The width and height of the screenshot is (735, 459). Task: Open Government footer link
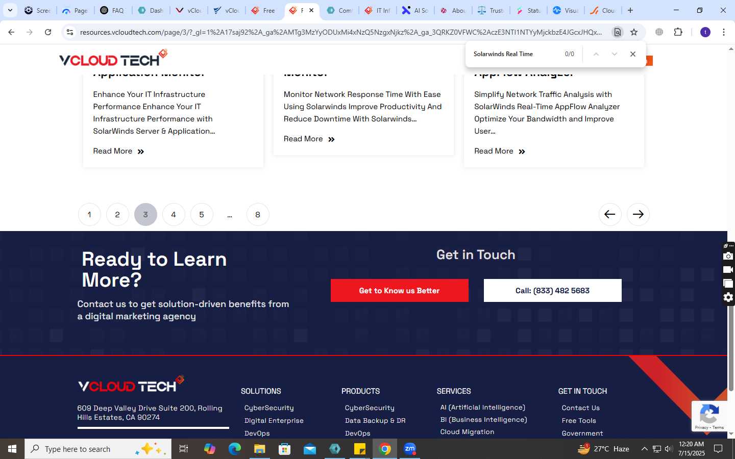click(x=582, y=433)
